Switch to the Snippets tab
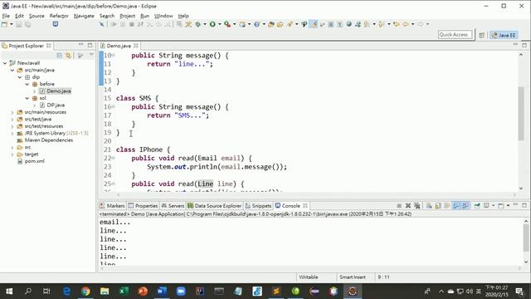This screenshot has height=299, width=531. tap(258, 206)
